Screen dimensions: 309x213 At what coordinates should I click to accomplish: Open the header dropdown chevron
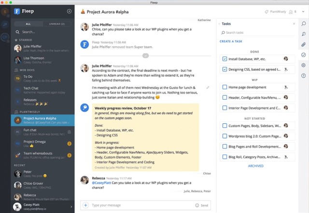pyautogui.click(x=303, y=12)
